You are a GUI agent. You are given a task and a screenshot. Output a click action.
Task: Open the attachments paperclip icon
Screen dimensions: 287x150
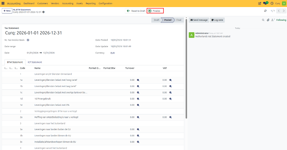point(268,20)
